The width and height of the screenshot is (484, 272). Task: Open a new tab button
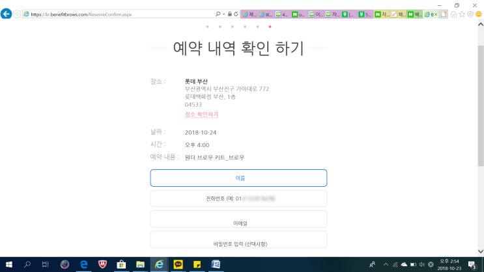tap(444, 14)
